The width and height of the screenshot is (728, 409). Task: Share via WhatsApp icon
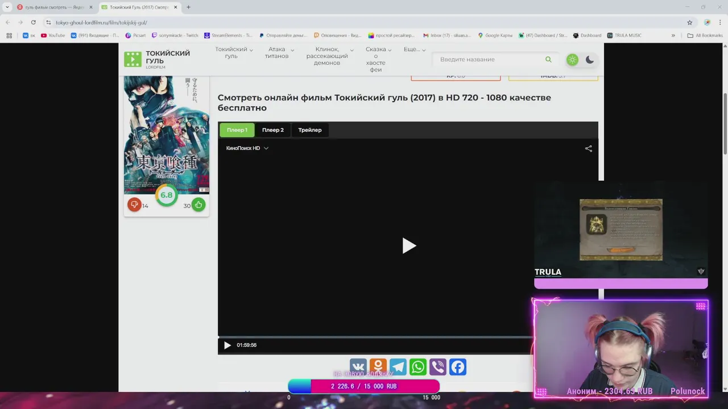(418, 367)
